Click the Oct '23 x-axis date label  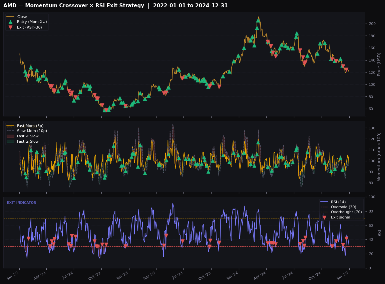tap(205, 276)
